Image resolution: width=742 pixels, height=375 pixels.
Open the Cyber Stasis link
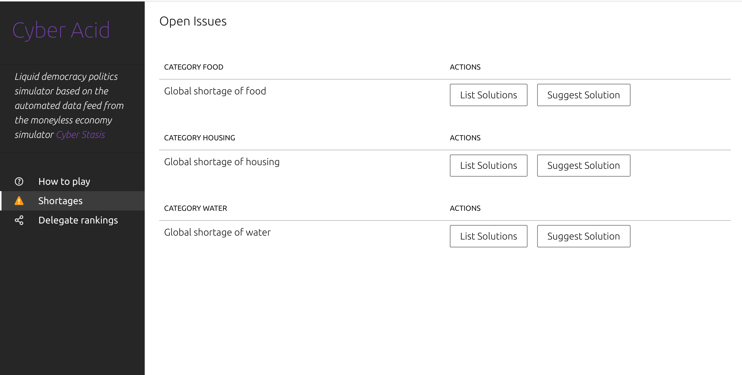(x=81, y=135)
